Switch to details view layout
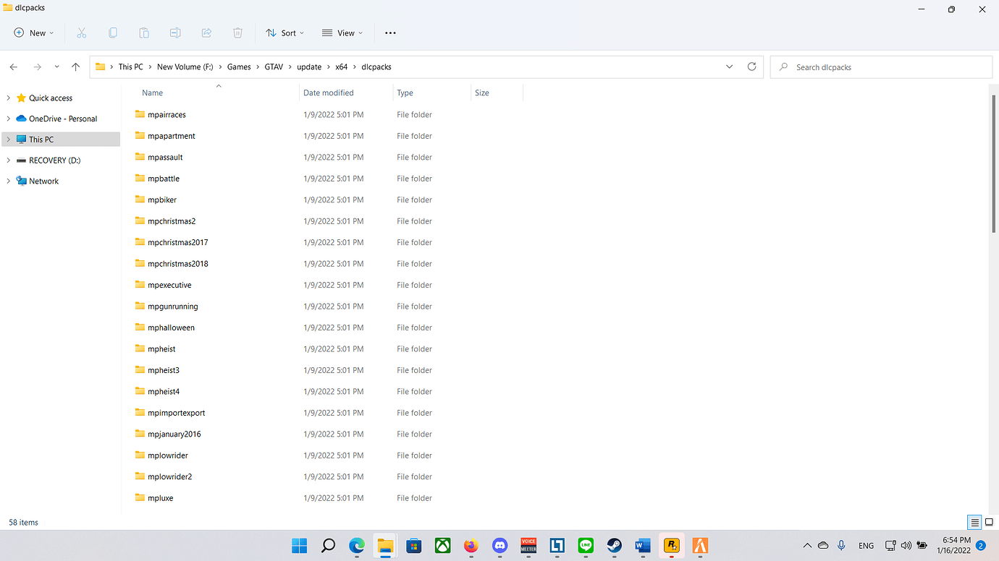 [x=974, y=522]
